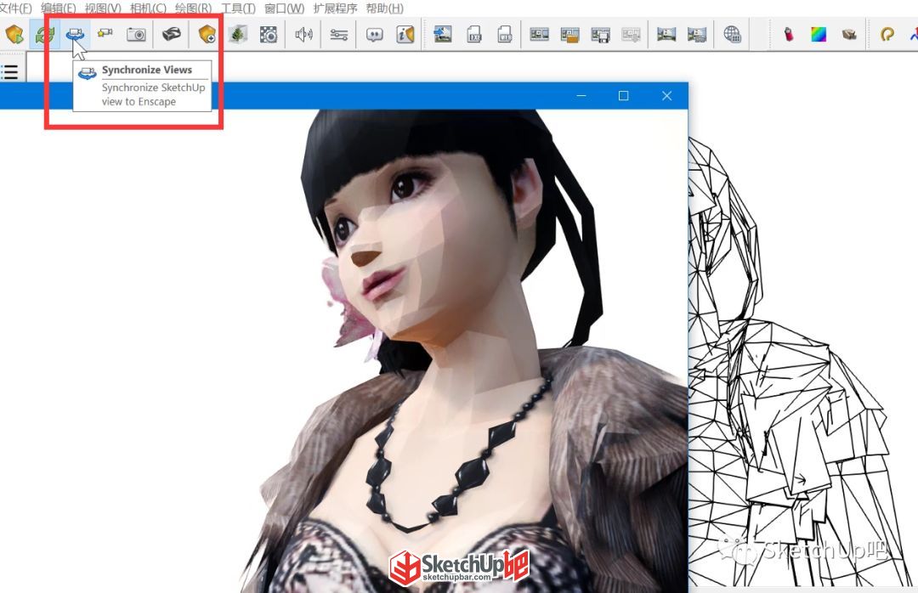Open the 编辑(E) menu

coord(58,8)
